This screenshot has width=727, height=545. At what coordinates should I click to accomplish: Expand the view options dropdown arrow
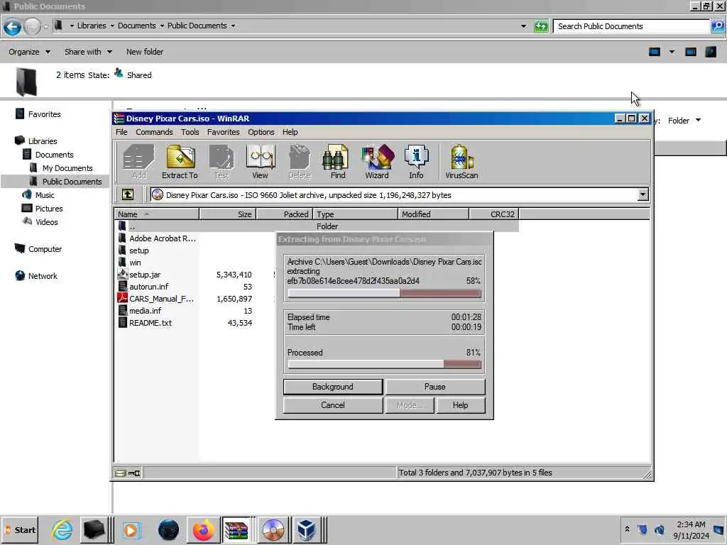(x=672, y=52)
